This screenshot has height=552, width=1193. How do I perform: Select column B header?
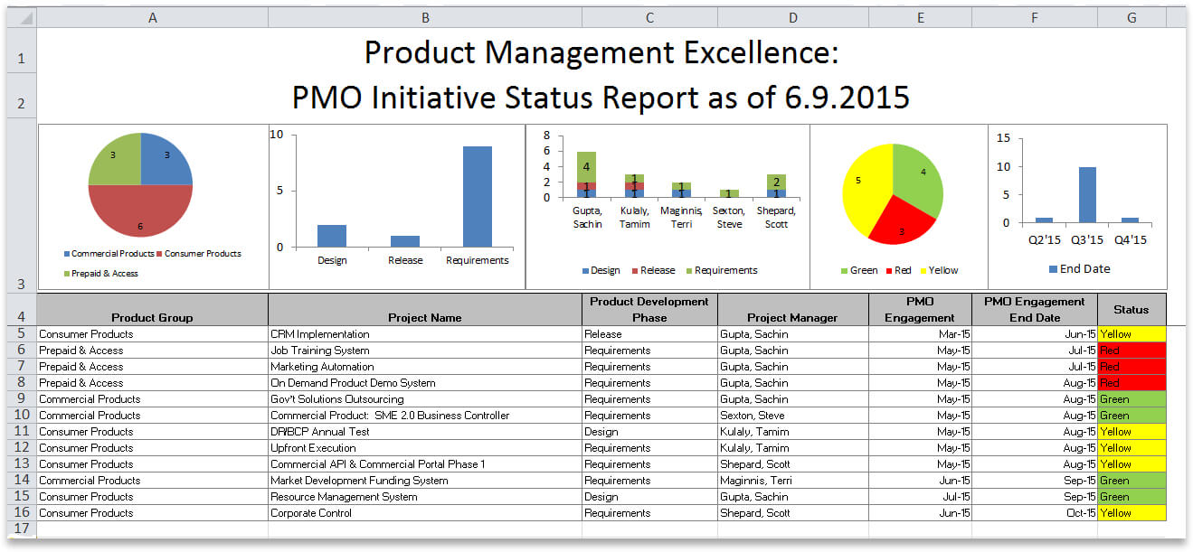pos(425,17)
